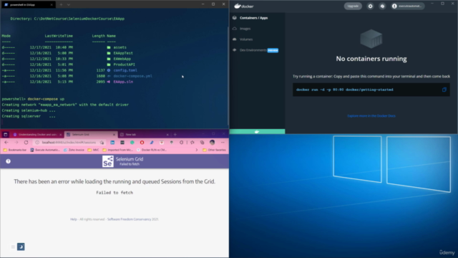Click the browser address bar localhost URL

click(69, 143)
